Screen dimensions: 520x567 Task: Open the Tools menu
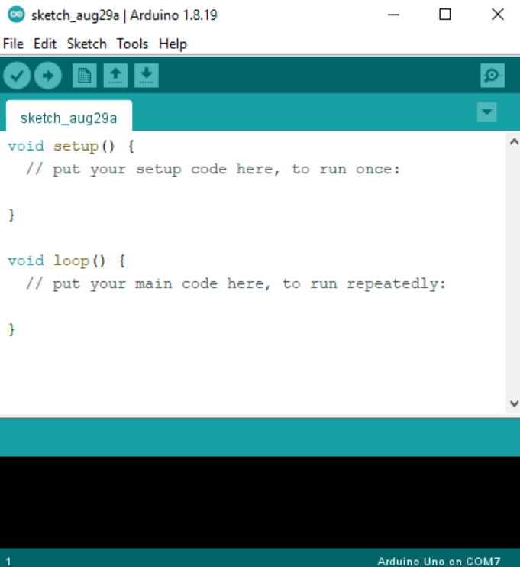(x=132, y=44)
